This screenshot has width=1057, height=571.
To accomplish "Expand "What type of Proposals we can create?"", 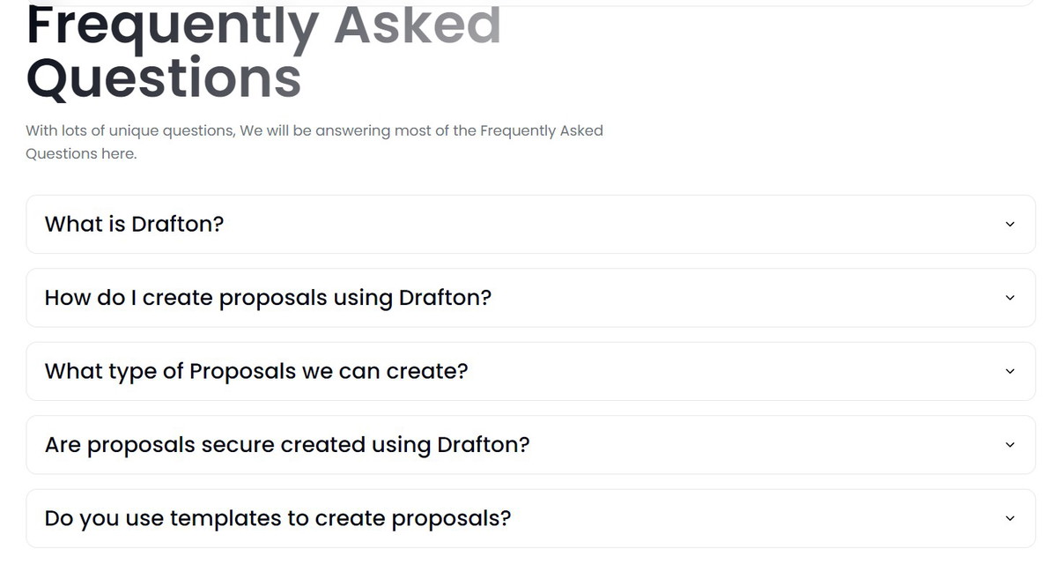I will (256, 372).
